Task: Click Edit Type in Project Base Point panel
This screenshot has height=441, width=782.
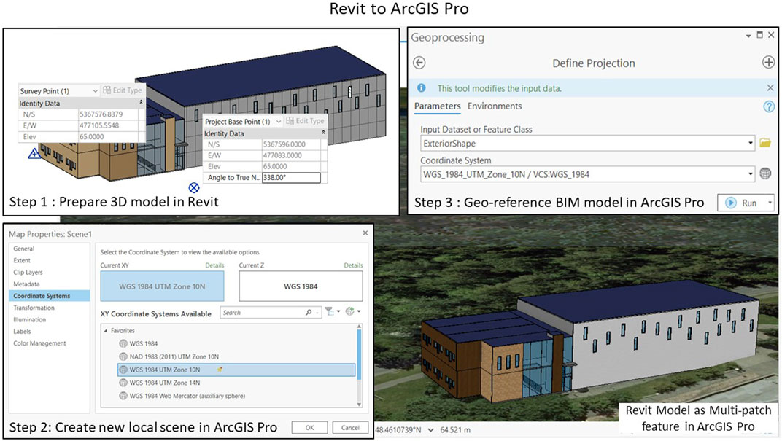Action: (305, 120)
